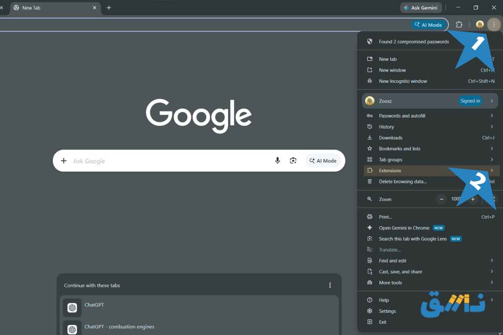Open the ChatGPT tab suggestion
The width and height of the screenshot is (503, 335).
point(199,308)
